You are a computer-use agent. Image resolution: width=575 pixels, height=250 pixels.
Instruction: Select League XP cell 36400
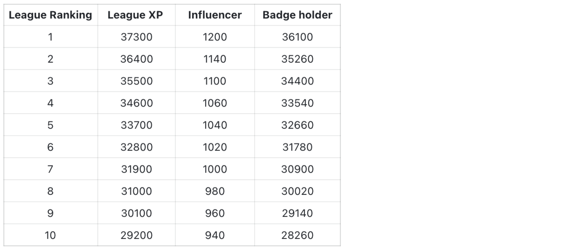(137, 59)
